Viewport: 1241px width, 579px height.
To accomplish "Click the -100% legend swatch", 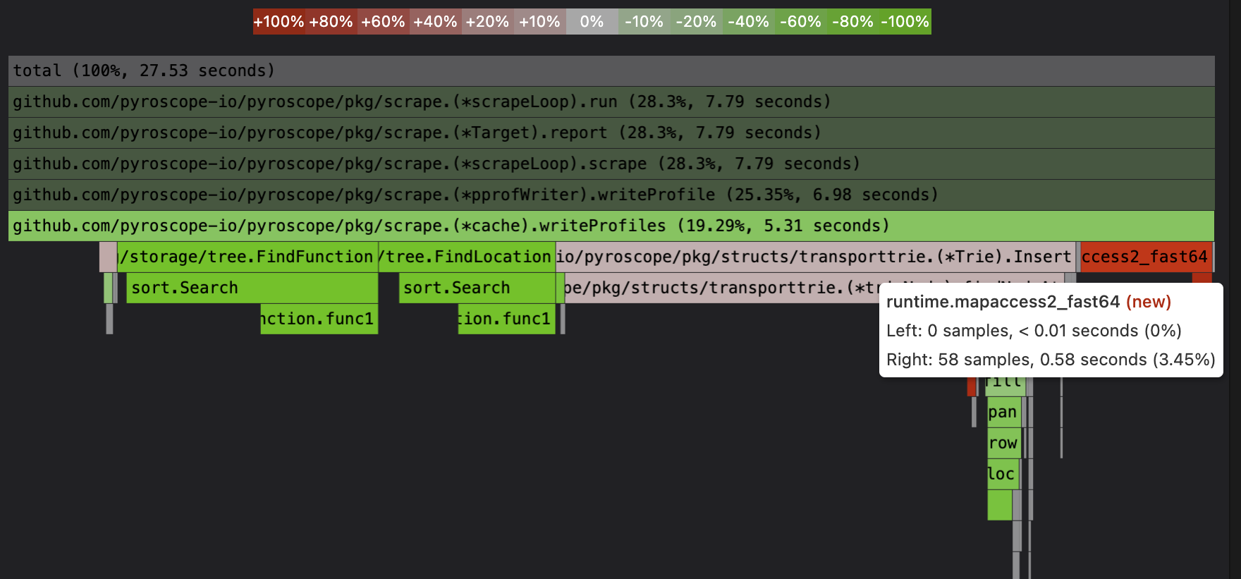I will [904, 21].
